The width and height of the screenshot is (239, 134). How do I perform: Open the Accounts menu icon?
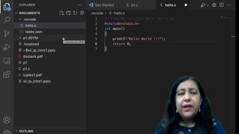click(x=7, y=120)
